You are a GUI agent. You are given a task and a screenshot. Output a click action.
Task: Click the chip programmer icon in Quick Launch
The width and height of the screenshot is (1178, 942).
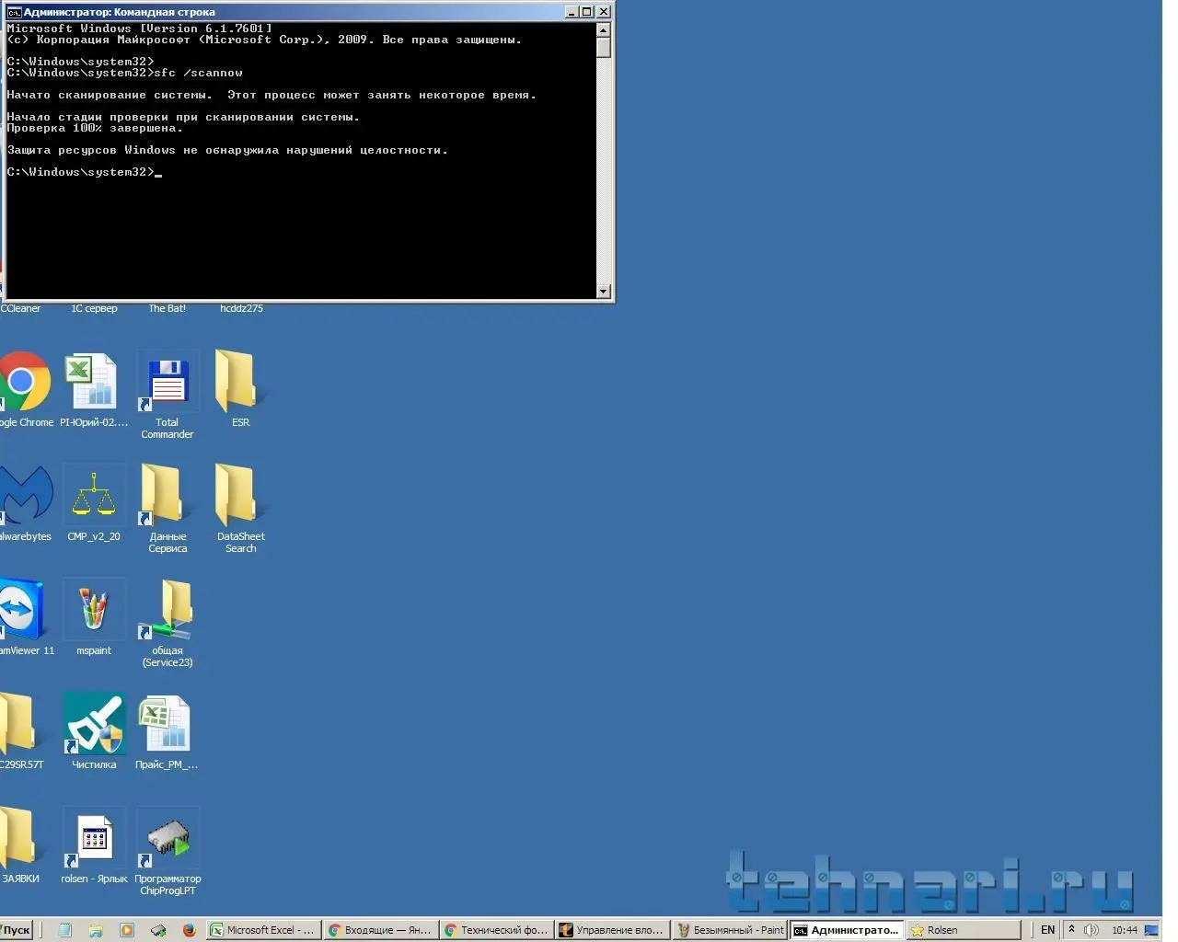[x=158, y=930]
